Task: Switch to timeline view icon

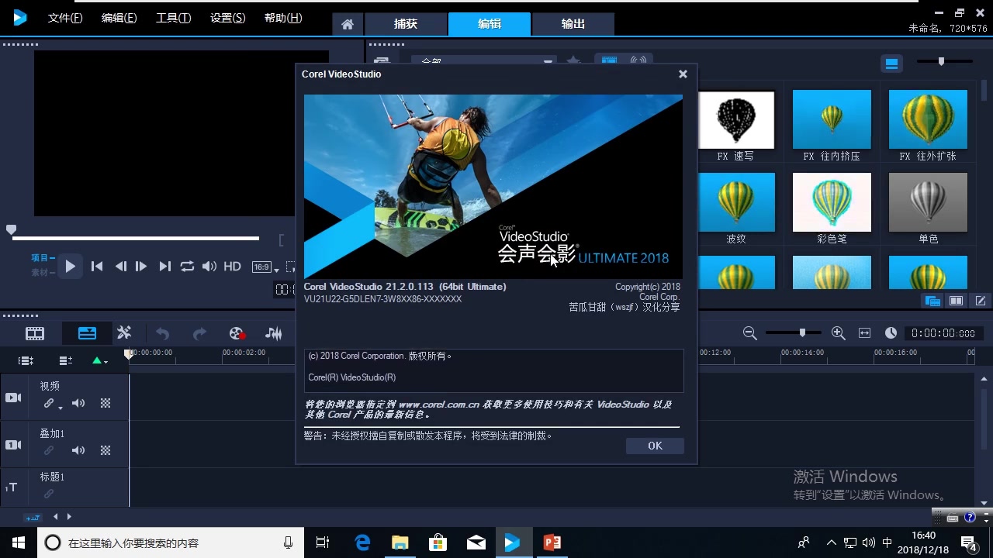Action: [87, 333]
